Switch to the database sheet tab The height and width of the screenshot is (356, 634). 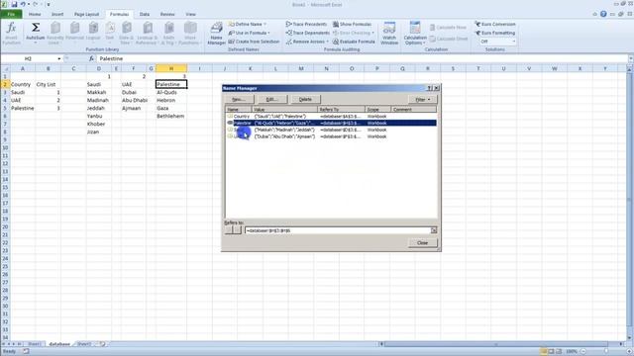[59, 344]
